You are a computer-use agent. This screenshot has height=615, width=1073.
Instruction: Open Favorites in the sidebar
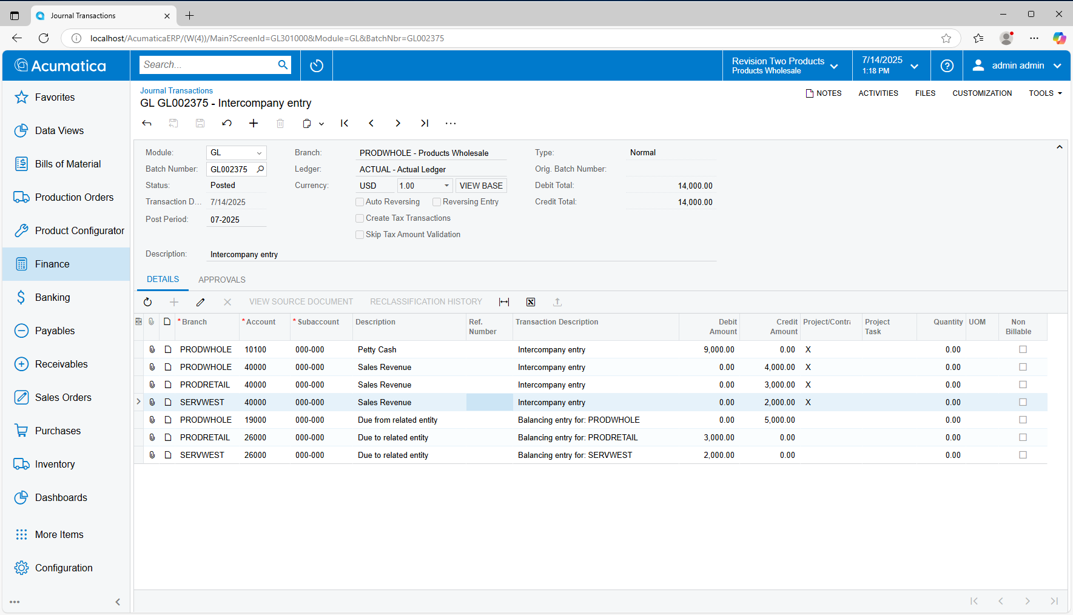(66, 97)
